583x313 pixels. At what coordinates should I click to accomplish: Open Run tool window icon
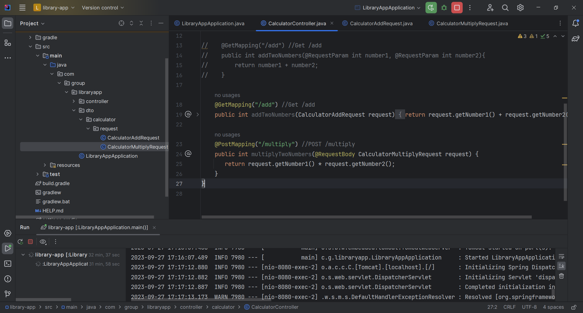pos(8,248)
